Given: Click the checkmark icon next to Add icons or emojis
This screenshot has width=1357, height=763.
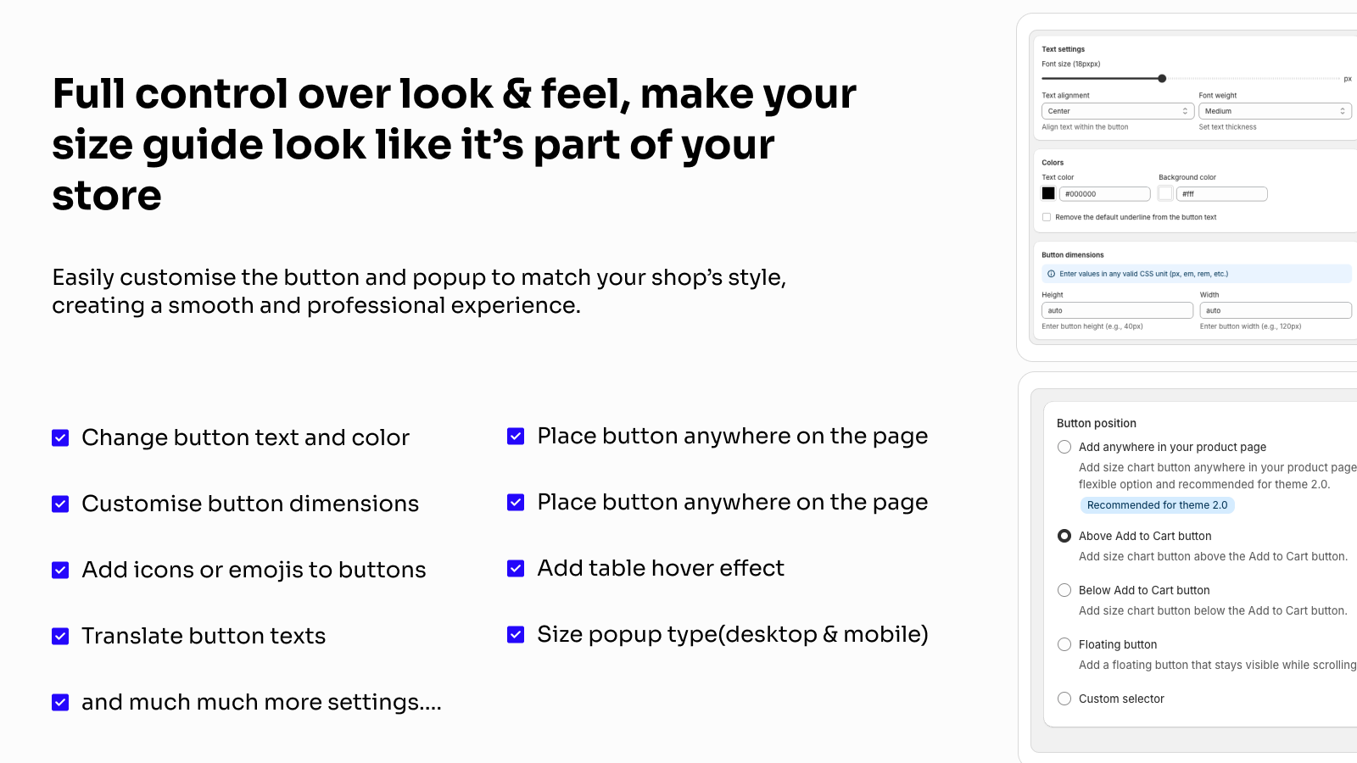Looking at the screenshot, I should point(60,571).
